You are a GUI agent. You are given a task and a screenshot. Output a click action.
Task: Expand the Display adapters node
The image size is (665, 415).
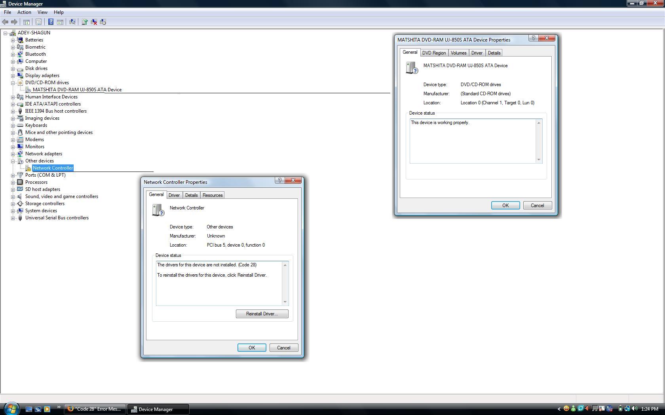coord(13,75)
